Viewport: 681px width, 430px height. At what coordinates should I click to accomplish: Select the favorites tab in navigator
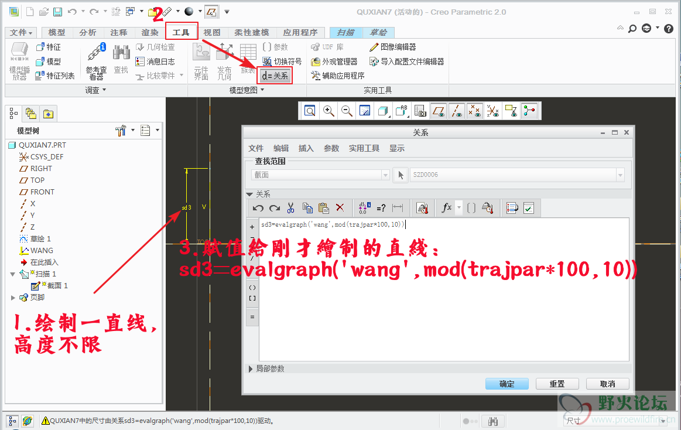coord(48,114)
